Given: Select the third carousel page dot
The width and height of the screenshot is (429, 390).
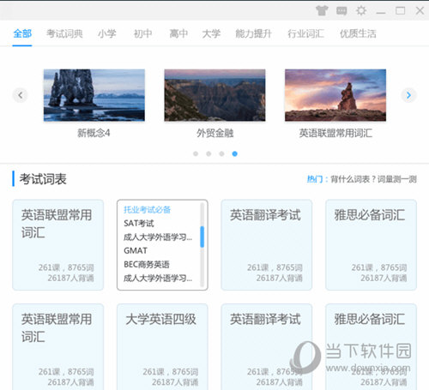Looking at the screenshot, I should coord(221,153).
